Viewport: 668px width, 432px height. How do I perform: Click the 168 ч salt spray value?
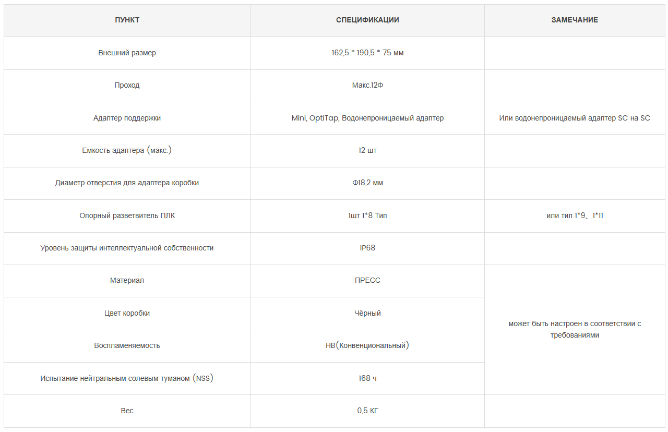pos(367,378)
